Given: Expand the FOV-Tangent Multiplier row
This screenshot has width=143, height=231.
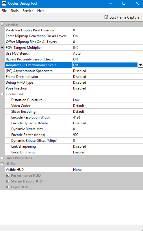Looking at the screenshot, I should [x=2, y=48].
